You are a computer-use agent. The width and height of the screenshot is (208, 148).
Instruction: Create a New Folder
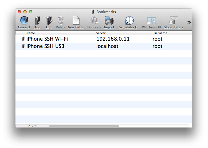click(x=76, y=21)
